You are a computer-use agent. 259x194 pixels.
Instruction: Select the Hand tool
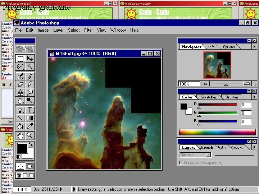click(x=20, y=136)
